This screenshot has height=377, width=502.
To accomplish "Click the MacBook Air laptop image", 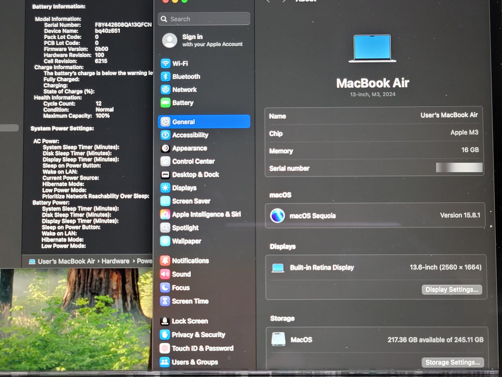I will click(372, 48).
